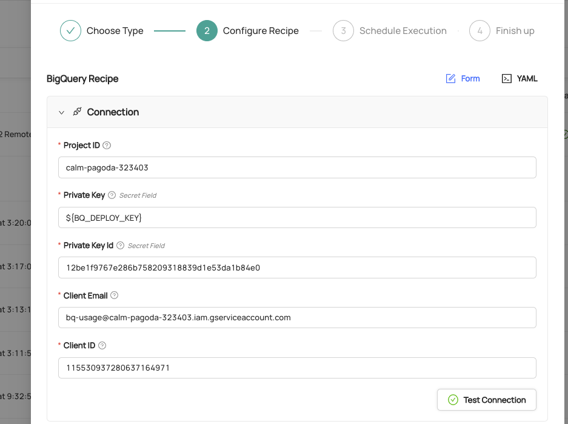Open the help tooltip beside Client ID
568x424 pixels.
click(102, 345)
